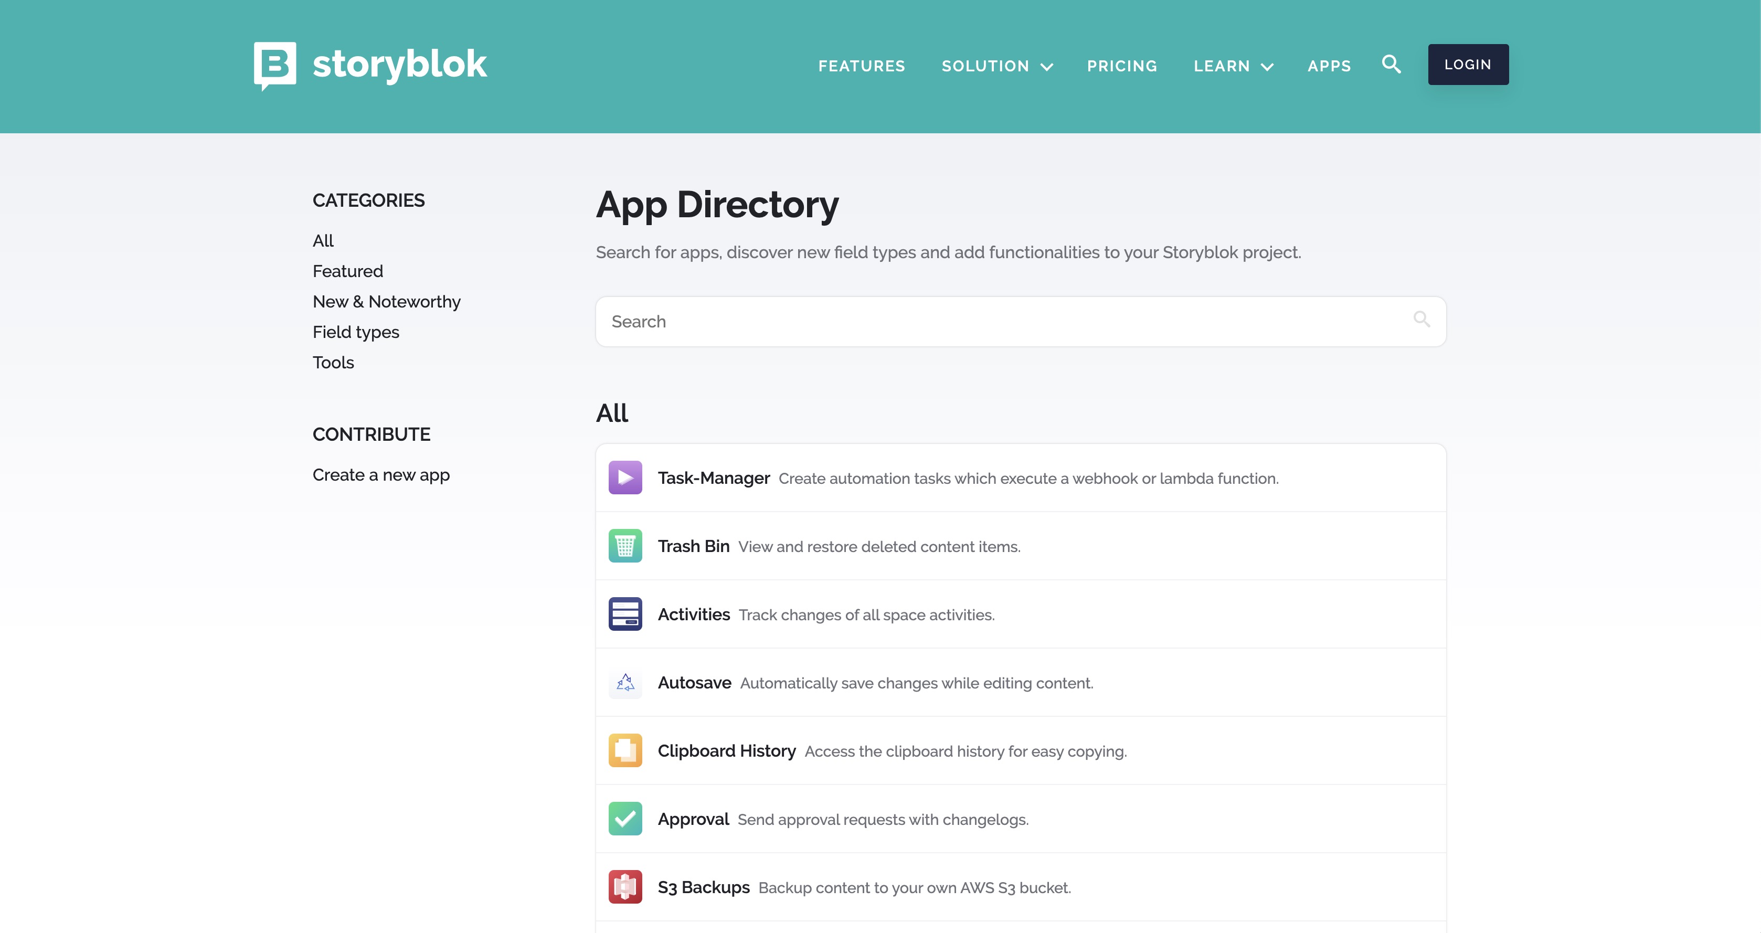The height and width of the screenshot is (933, 1761).
Task: Open the Features nav item
Action: click(x=862, y=66)
